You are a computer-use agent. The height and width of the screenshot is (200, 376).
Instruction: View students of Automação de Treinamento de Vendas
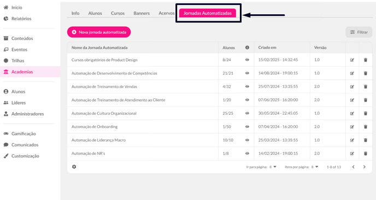tap(247, 86)
